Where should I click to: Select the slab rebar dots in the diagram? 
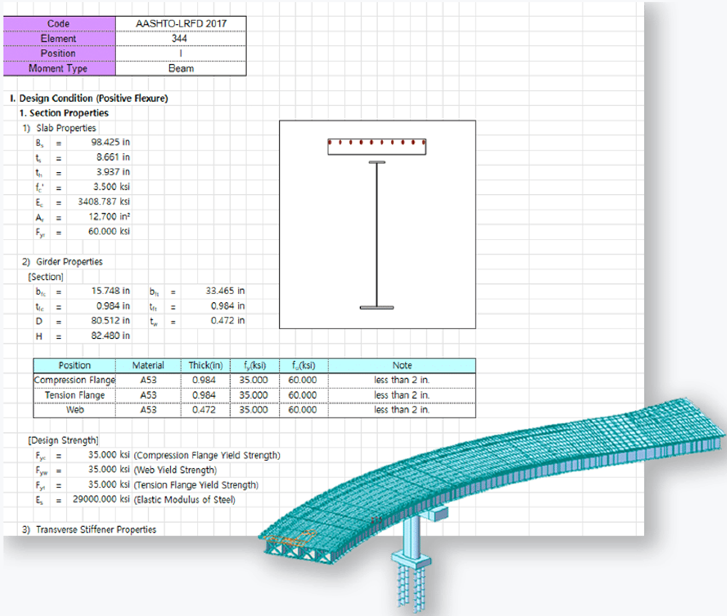376,143
